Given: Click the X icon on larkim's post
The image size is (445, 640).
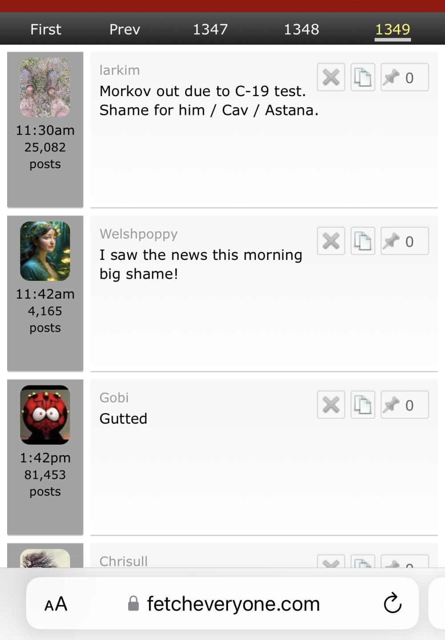Looking at the screenshot, I should pyautogui.click(x=331, y=77).
